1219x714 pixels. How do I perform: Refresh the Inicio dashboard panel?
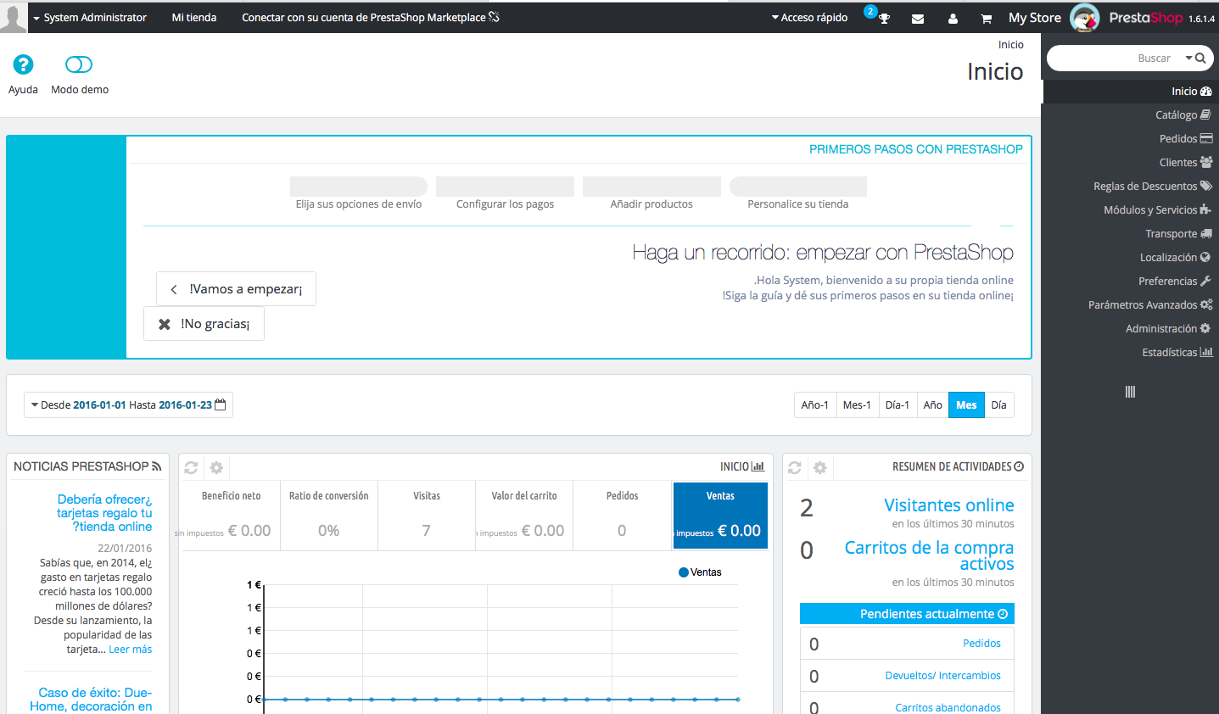pos(191,467)
